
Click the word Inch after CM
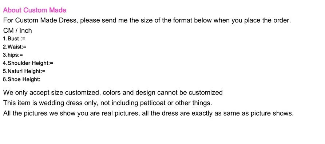click(26, 31)
